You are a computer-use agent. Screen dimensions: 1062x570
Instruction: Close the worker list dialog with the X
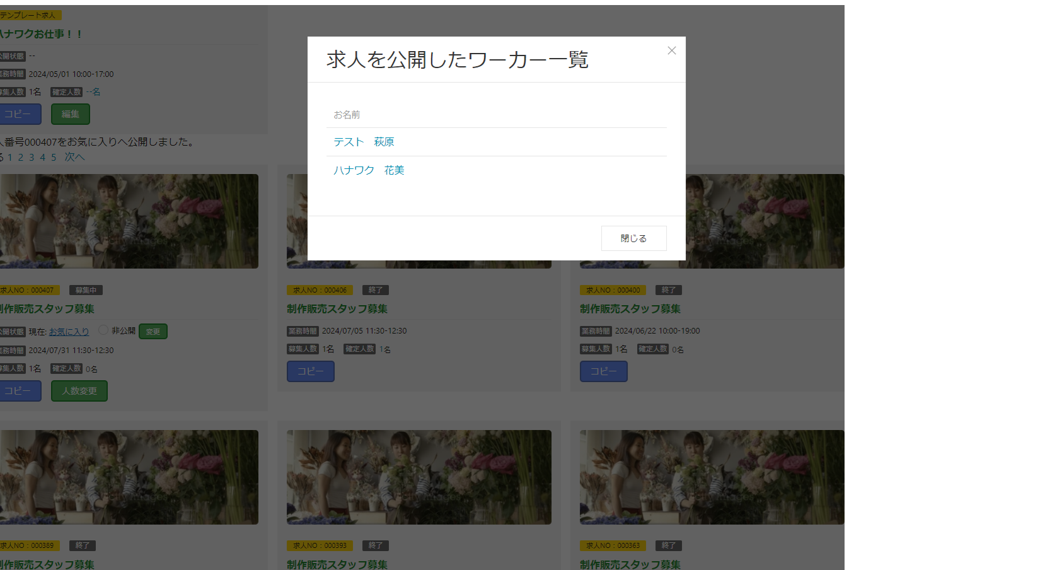tap(671, 50)
